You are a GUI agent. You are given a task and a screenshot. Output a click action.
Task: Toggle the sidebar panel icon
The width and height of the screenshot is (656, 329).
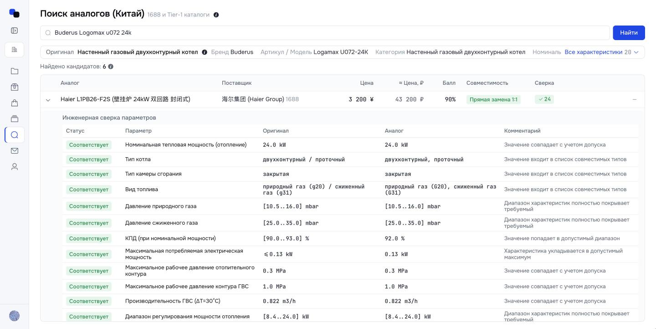[14, 31]
